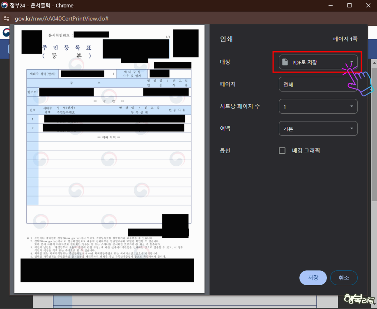Click the 시트당 페이지 수 label
The image size is (377, 309).
point(240,106)
